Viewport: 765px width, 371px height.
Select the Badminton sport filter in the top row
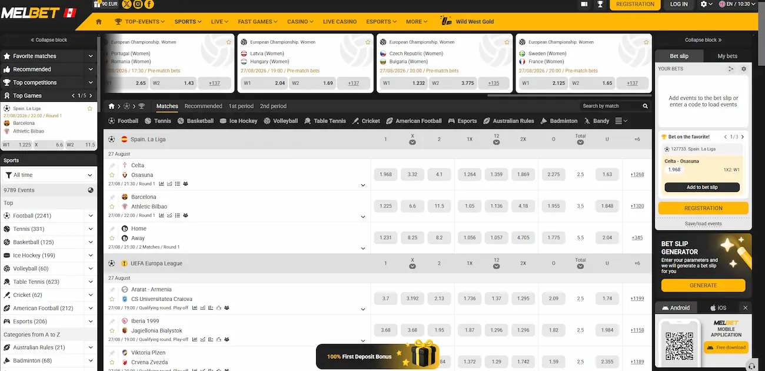tap(559, 121)
